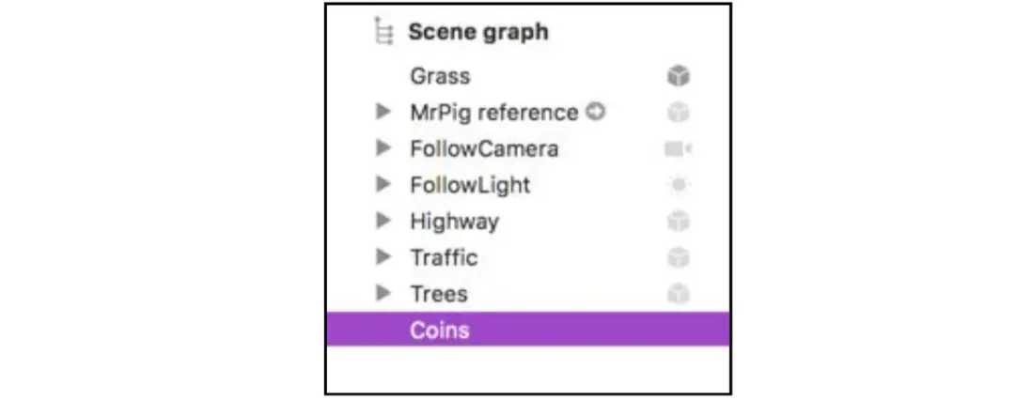Screen dimensions: 1032x400
Task: Click the reference arrow icon on MrPig
Action: click(595, 112)
